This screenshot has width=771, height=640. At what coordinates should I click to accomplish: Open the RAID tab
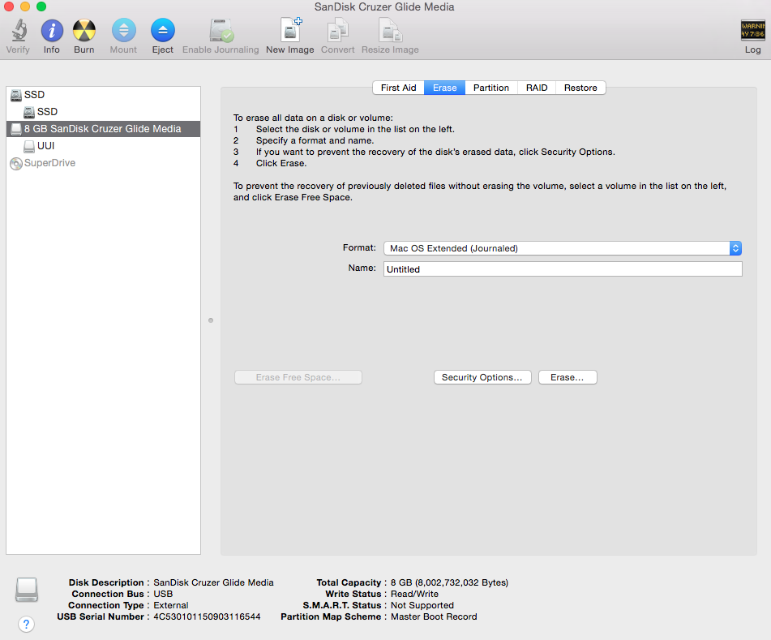pos(537,88)
